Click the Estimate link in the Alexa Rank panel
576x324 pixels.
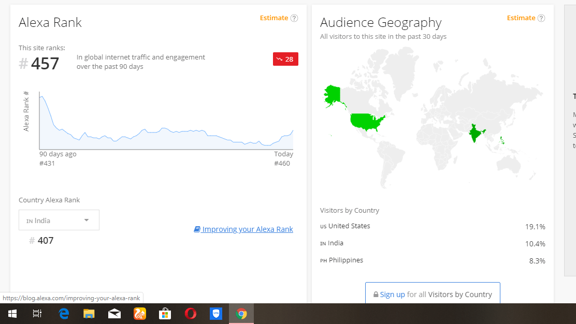tap(273, 18)
